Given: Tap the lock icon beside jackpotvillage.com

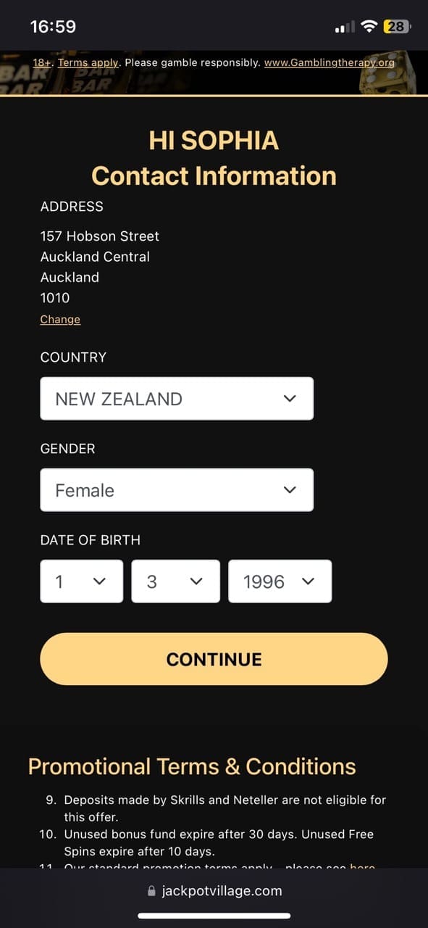Looking at the screenshot, I should tap(151, 891).
